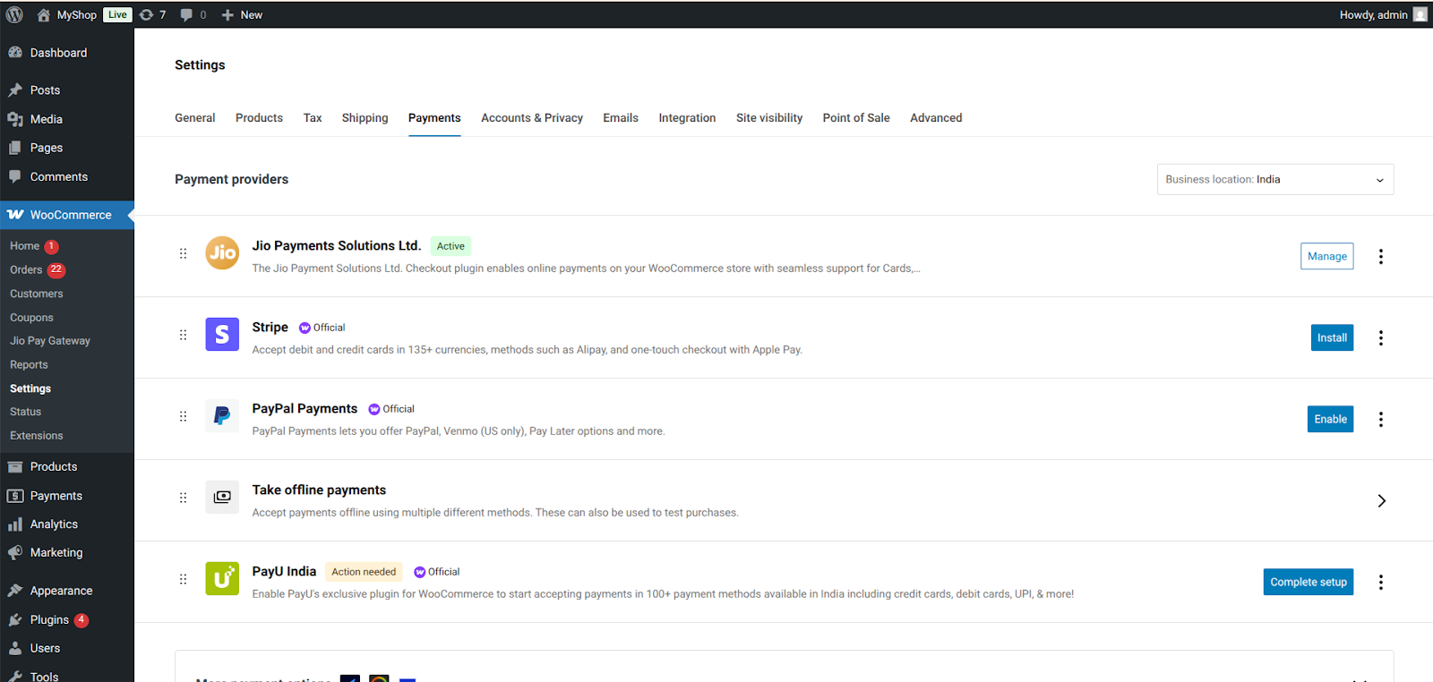Open Appearance in the sidebar
This screenshot has height=682, width=1433.
point(67,591)
